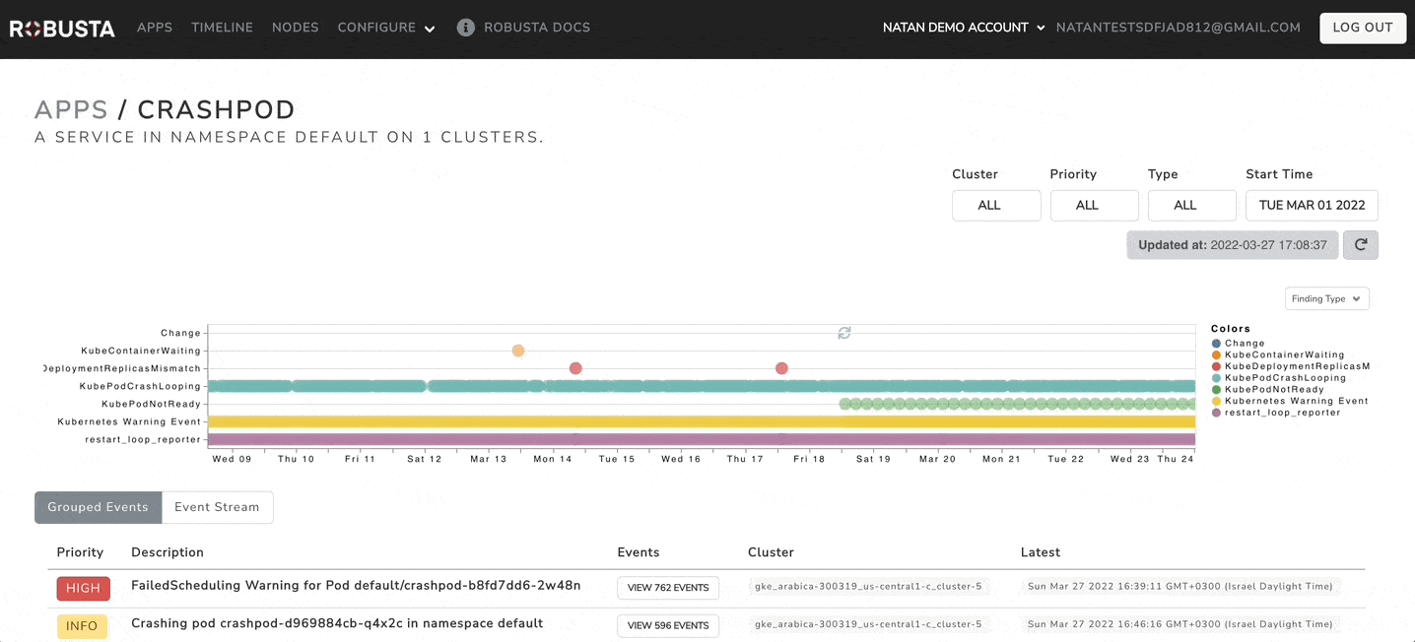The width and height of the screenshot is (1415, 642).
Task: Toggle the Kubernetes Warning Event legend entry
Action: click(1290, 401)
